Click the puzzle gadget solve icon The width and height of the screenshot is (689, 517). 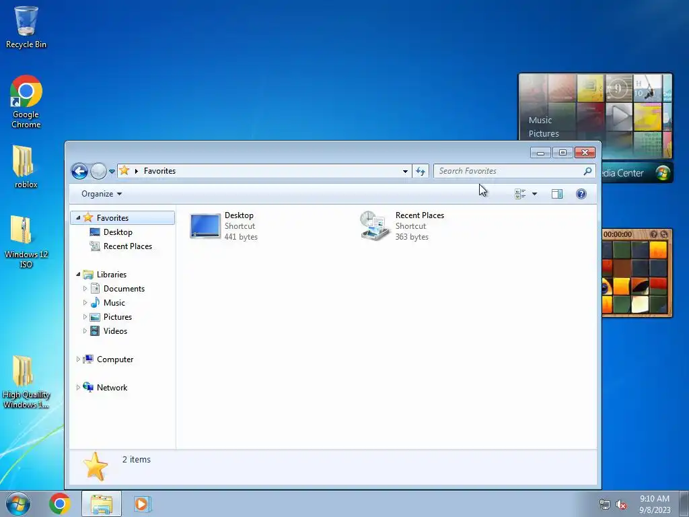click(664, 234)
